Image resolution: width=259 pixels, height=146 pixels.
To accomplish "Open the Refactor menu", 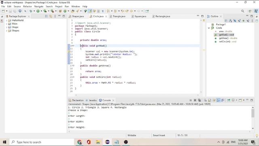I will click(x=27, y=6).
